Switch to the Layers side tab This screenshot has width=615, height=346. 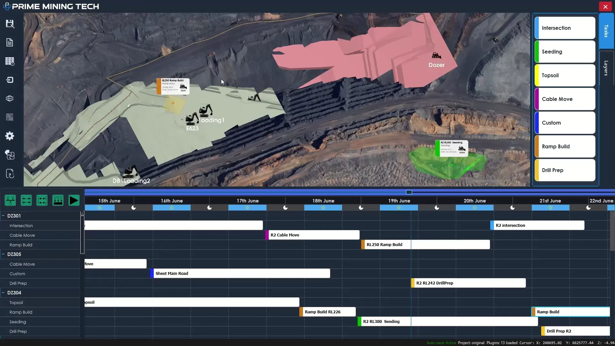click(x=606, y=68)
